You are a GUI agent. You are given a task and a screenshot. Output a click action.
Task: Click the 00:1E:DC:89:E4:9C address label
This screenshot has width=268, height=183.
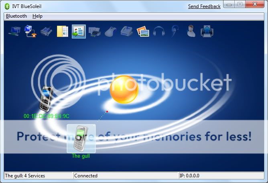coord(47,116)
